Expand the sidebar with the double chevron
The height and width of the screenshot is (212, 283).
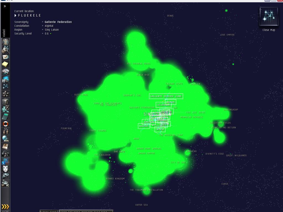(x=5, y=6)
